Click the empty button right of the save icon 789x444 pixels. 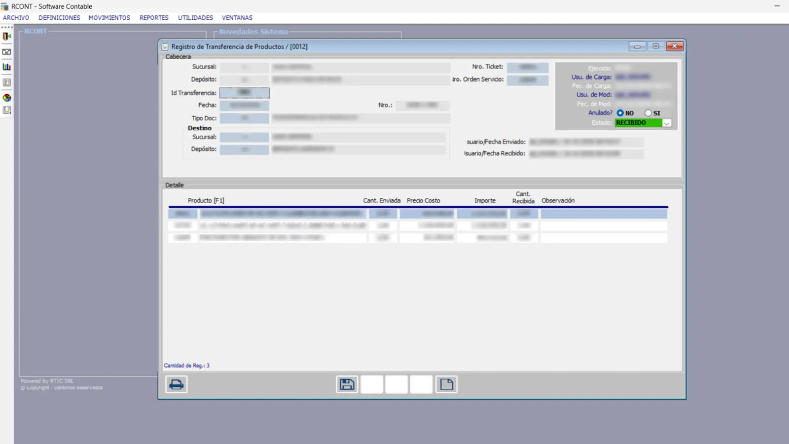372,384
